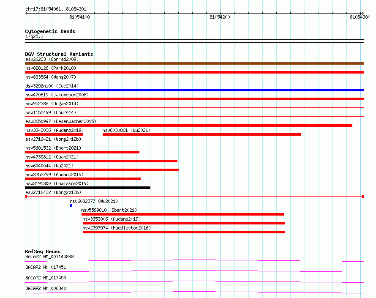Open nsv5599810 (Ebert2021) variant
The image size is (376, 298).
pos(109,210)
